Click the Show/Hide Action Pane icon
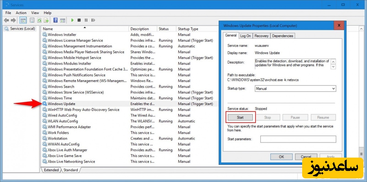This screenshot has width=367, height=182. pos(63,20)
